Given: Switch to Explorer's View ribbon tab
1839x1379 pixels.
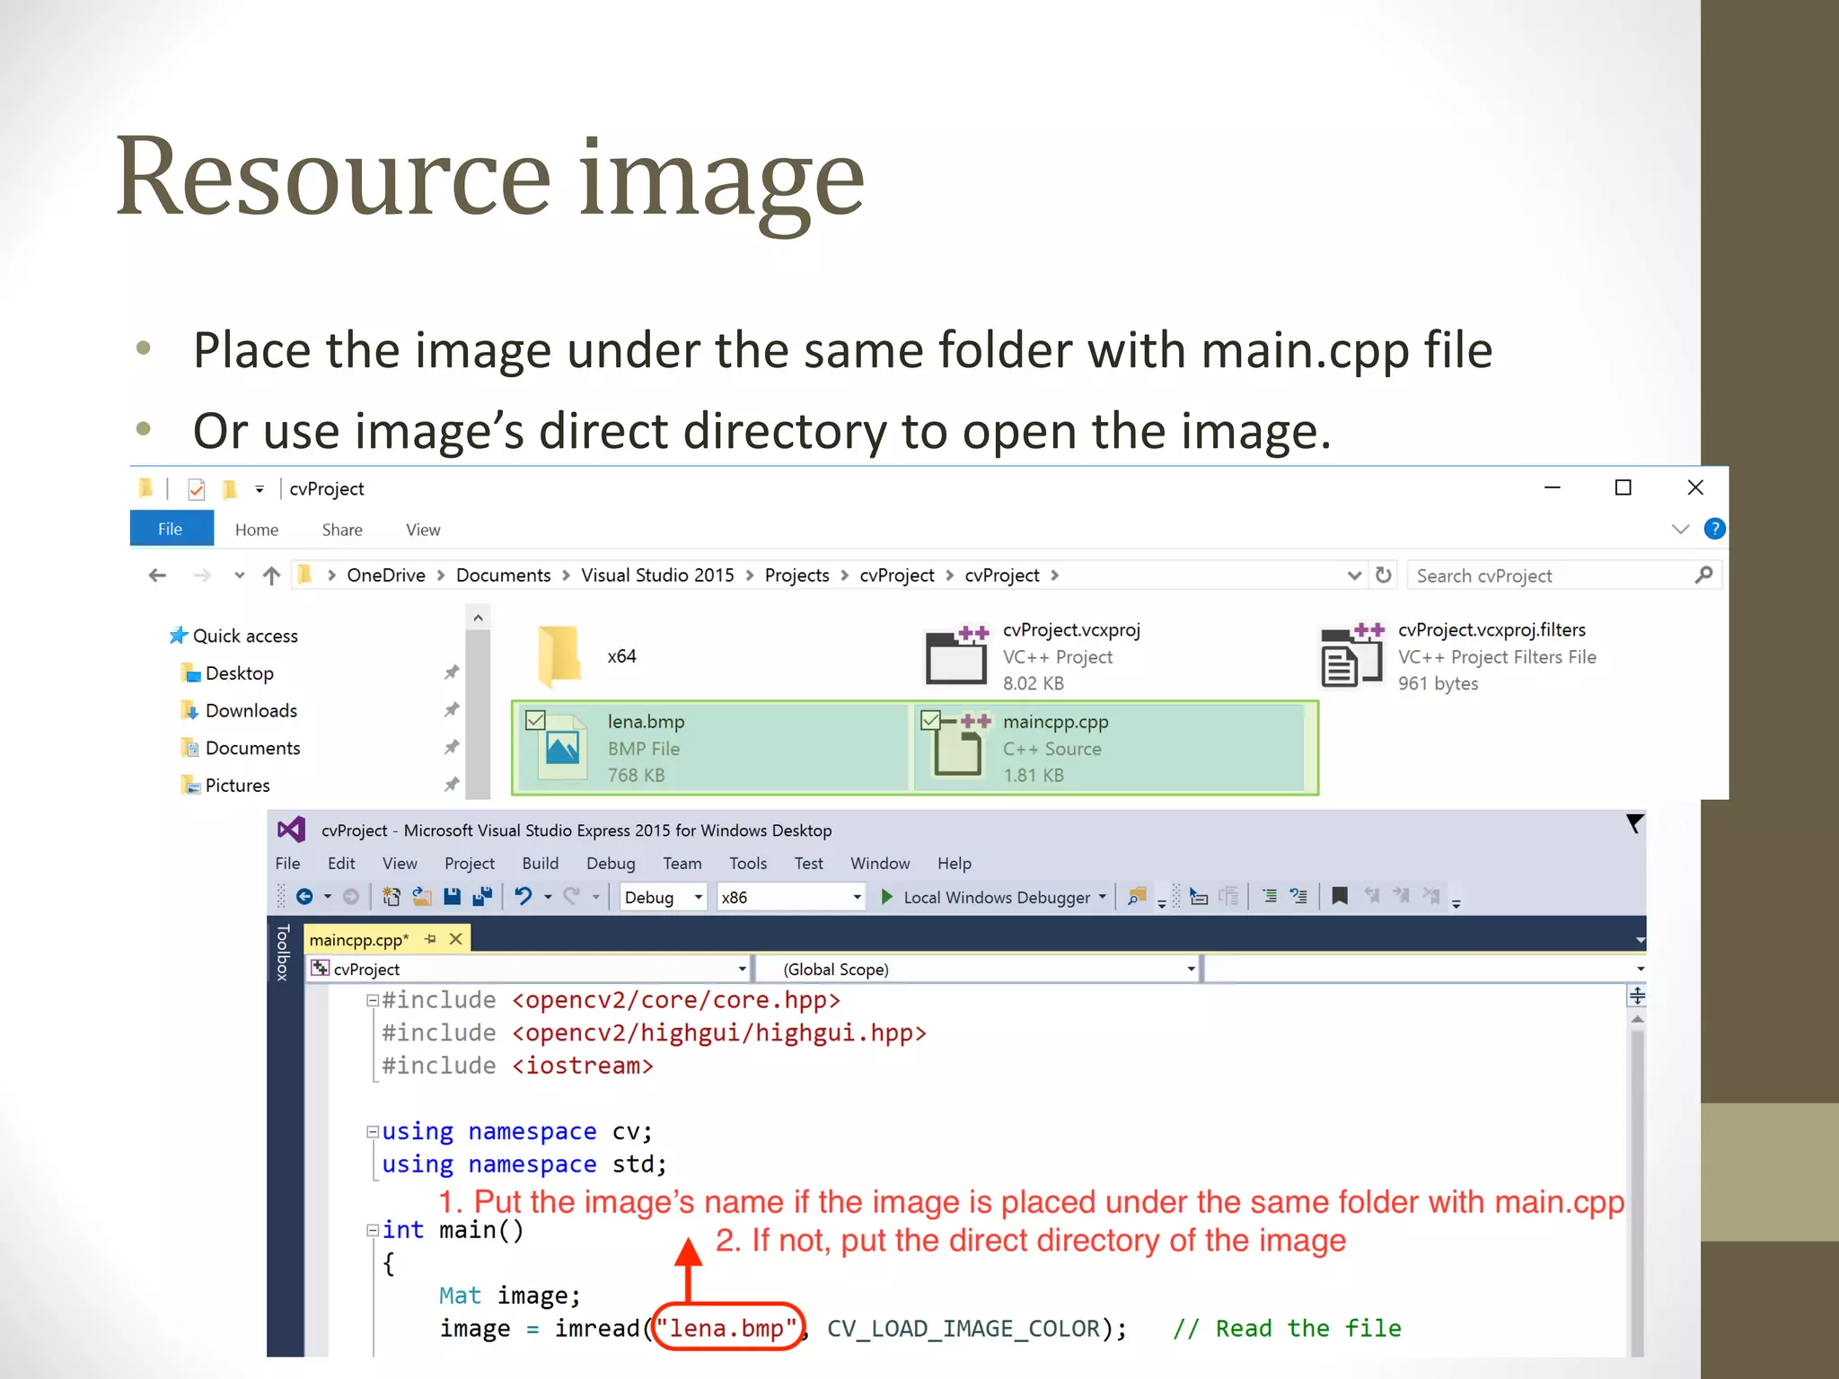Looking at the screenshot, I should 422,530.
